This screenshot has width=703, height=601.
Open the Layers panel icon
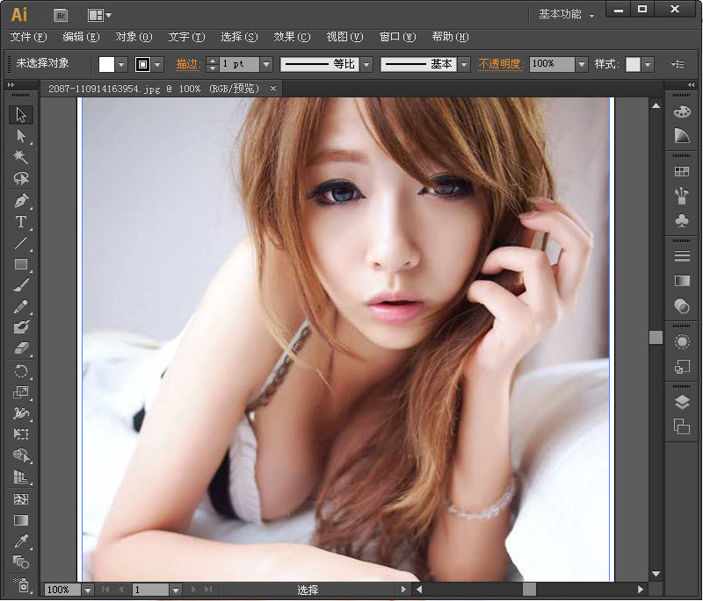tap(682, 402)
